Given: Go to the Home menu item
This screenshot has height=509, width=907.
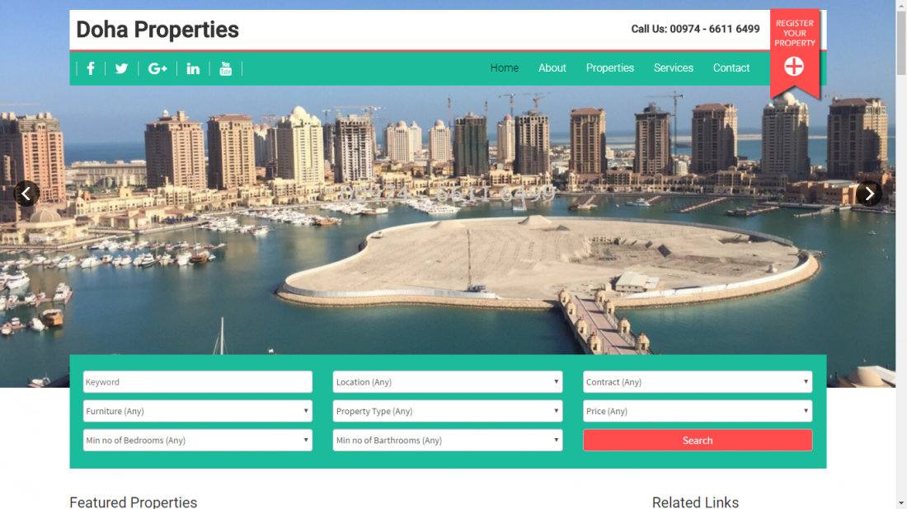Looking at the screenshot, I should [x=505, y=68].
